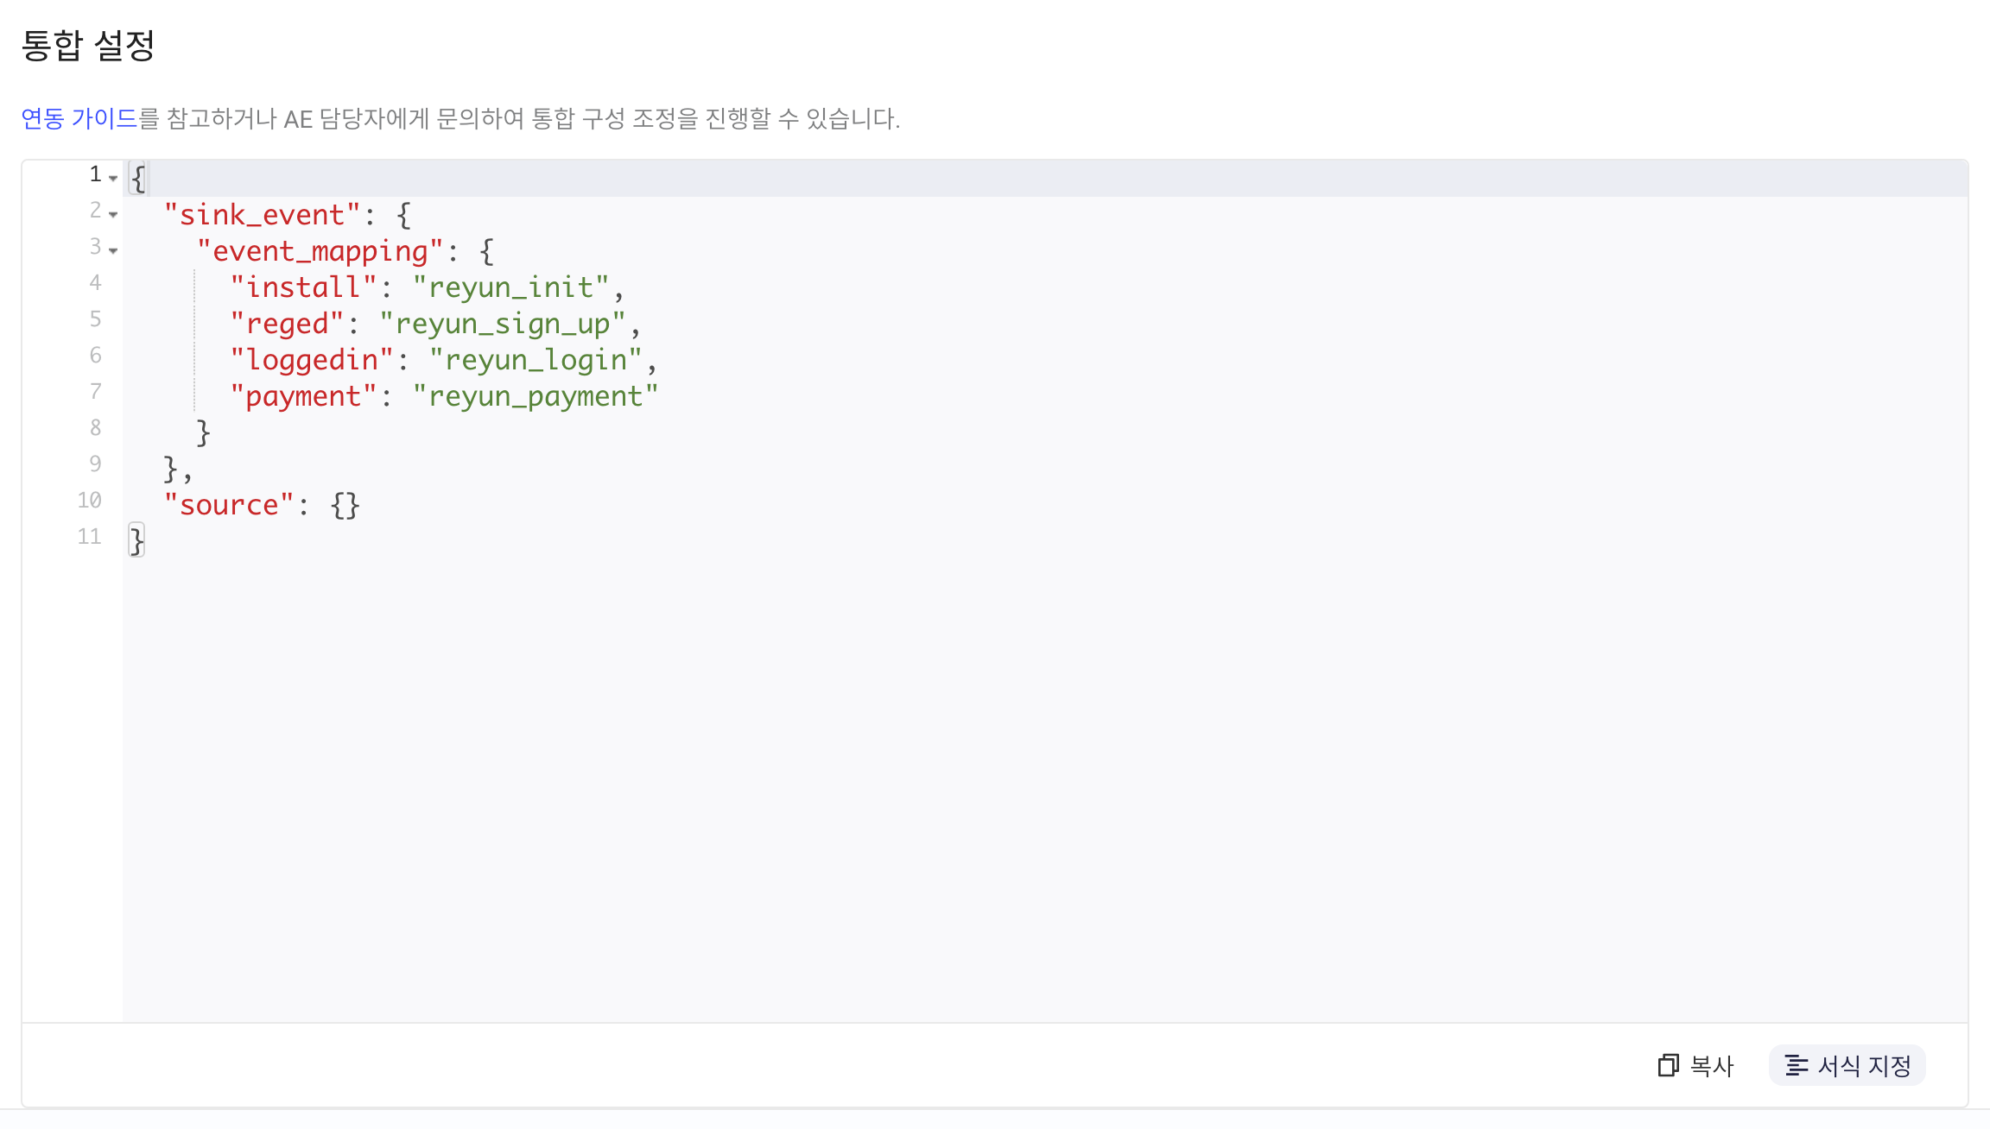Collapse the sink_event fold arrow on line 2

pos(113,214)
